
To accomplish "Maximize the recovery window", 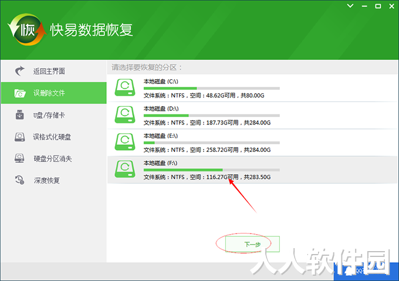I will 378,6.
